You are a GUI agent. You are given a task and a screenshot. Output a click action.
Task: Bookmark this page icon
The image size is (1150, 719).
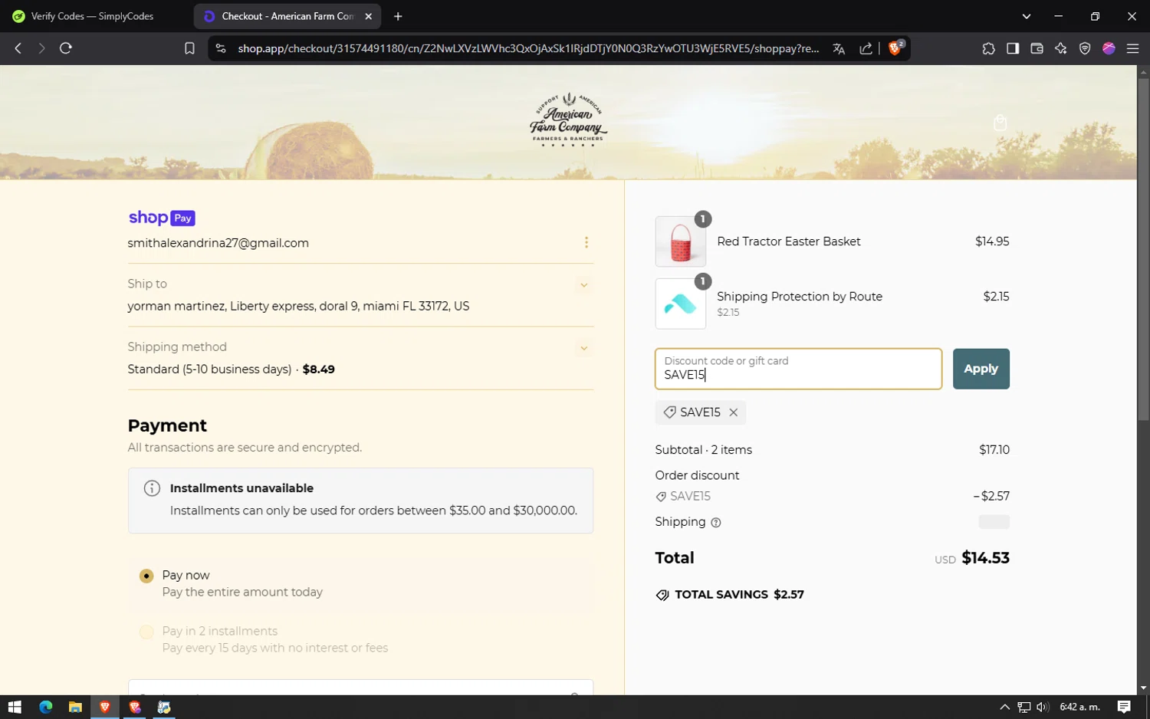pos(189,48)
